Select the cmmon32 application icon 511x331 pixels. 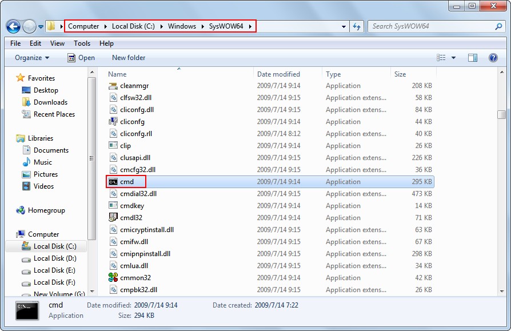(x=113, y=278)
